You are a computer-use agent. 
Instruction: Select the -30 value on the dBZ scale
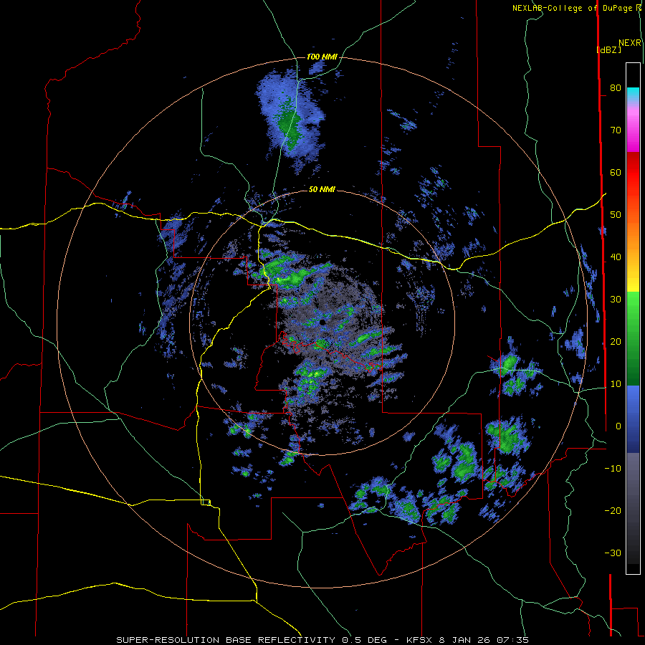tap(613, 553)
